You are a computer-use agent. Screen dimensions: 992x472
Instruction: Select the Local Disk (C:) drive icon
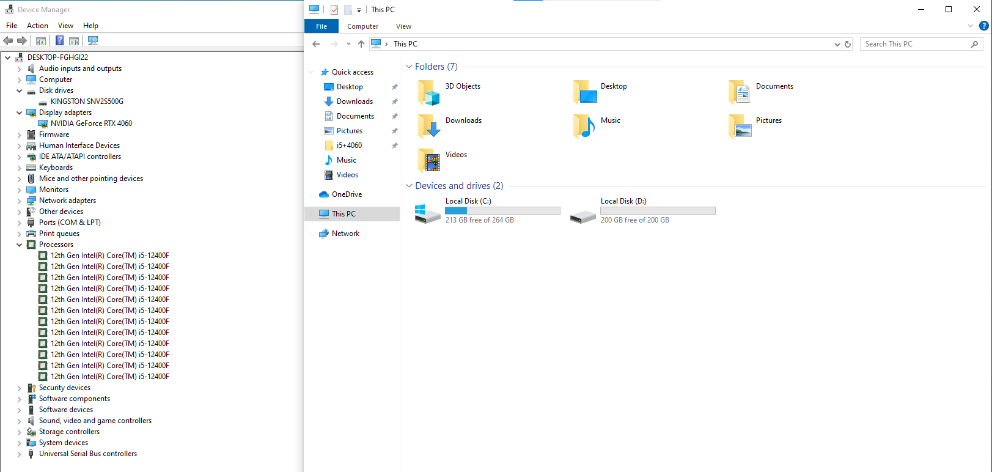tap(427, 214)
